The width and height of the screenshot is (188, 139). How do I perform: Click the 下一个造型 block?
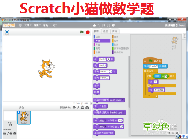tap(100, 106)
